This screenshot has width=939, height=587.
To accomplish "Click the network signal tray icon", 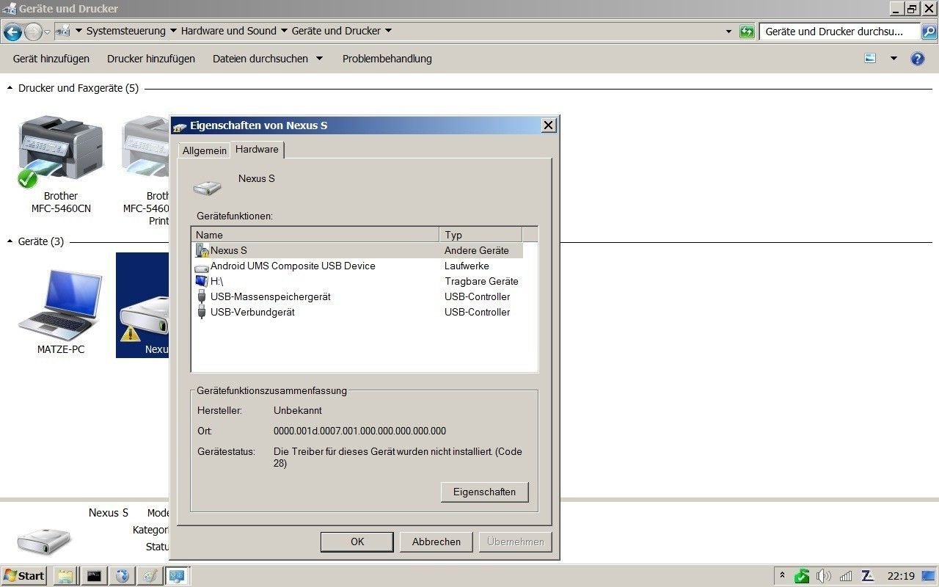I will tap(846, 576).
